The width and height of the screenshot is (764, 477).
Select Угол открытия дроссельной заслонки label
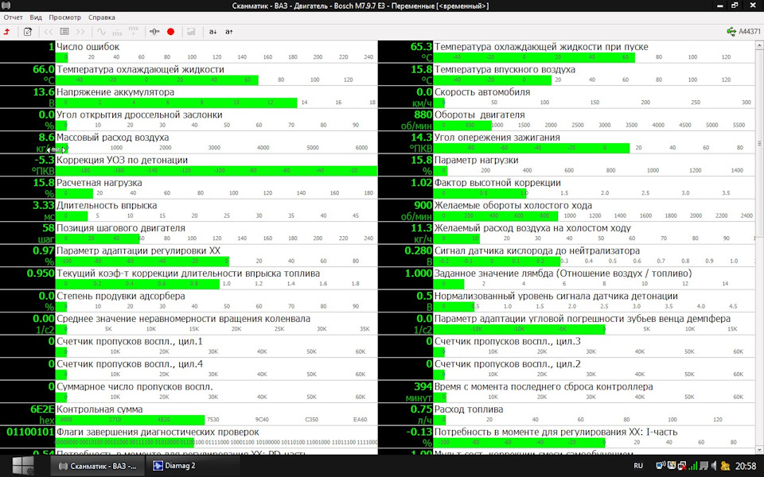(x=139, y=114)
